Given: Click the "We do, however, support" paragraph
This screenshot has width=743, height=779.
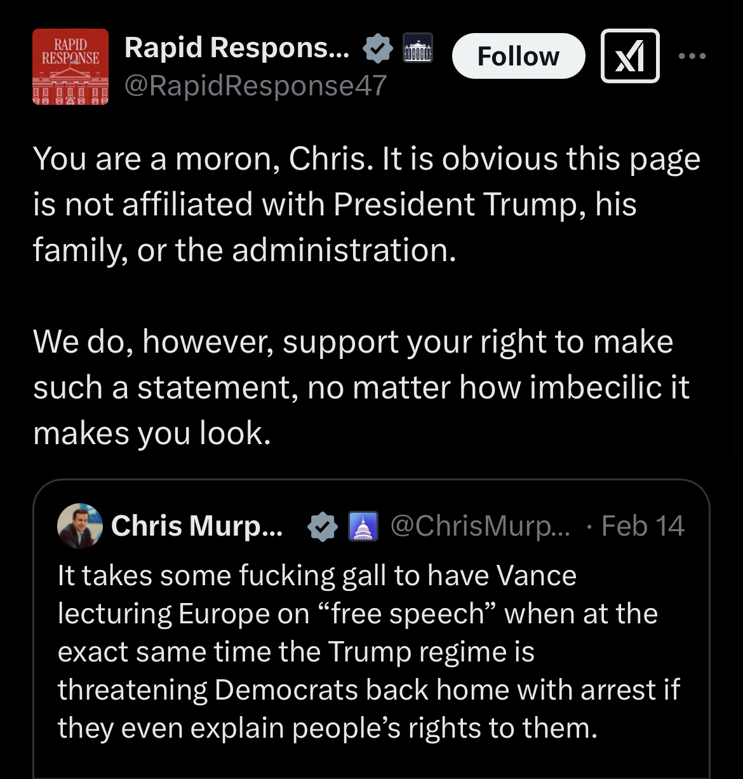Looking at the screenshot, I should click(x=361, y=387).
